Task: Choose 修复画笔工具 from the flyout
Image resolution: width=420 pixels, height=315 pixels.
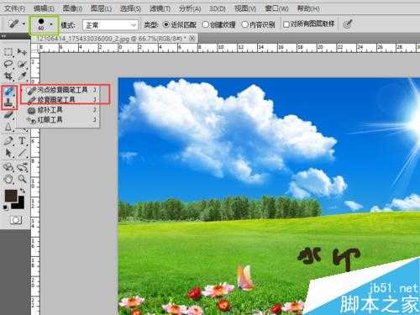Action: tap(62, 100)
